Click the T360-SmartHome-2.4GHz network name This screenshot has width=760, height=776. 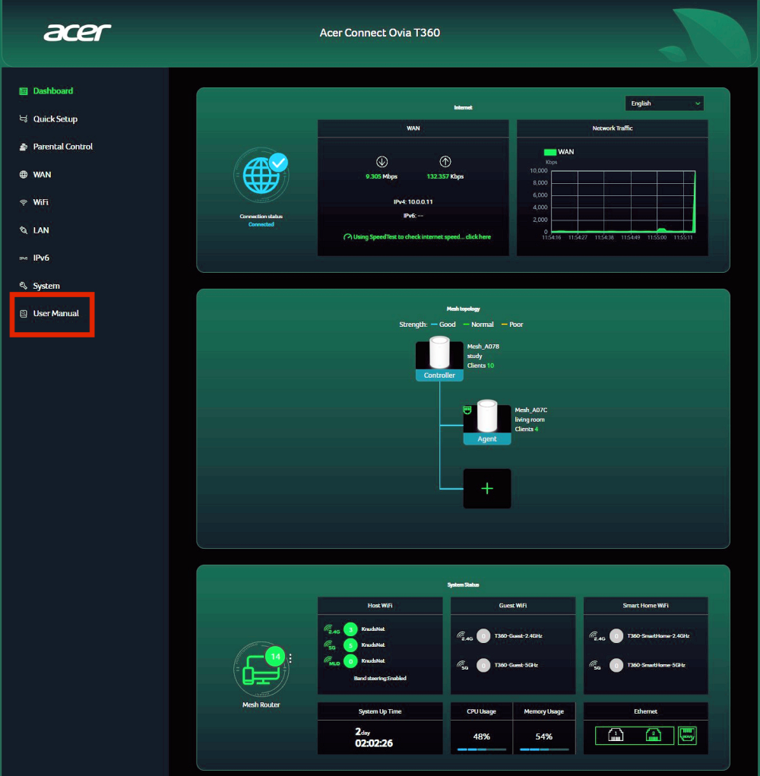(x=658, y=636)
